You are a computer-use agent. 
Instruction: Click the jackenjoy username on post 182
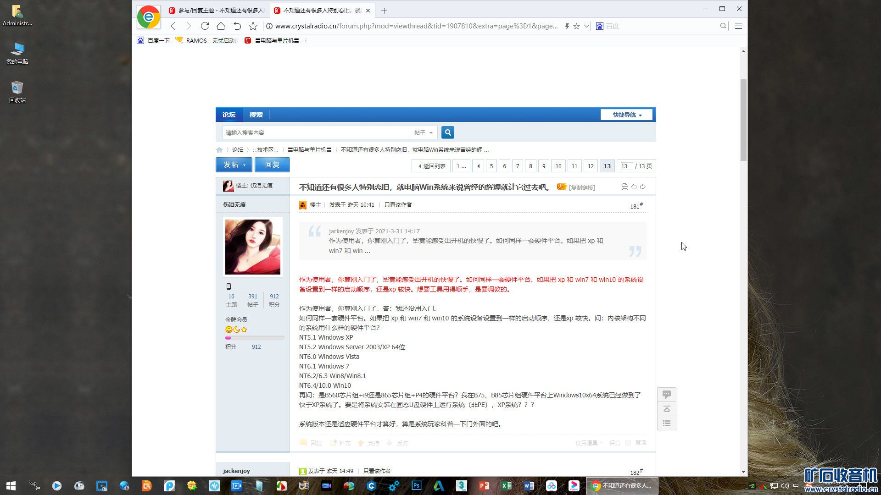(236, 471)
